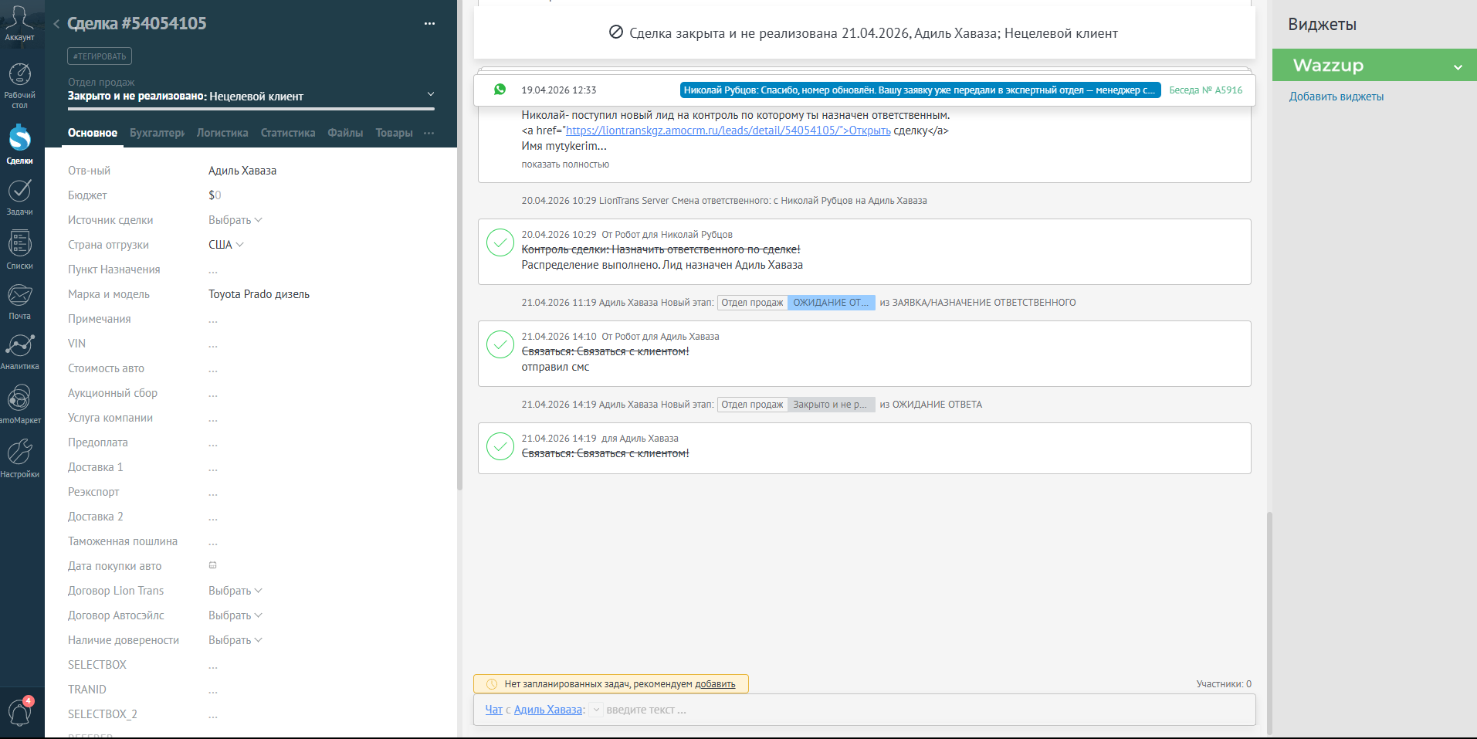Click the Wazzup widget header
The height and width of the screenshot is (739, 1477).
click(x=1374, y=65)
